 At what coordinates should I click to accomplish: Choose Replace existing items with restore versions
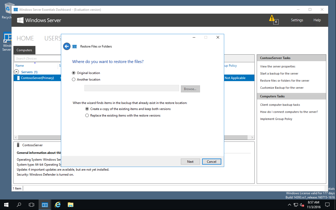[x=123, y=115]
